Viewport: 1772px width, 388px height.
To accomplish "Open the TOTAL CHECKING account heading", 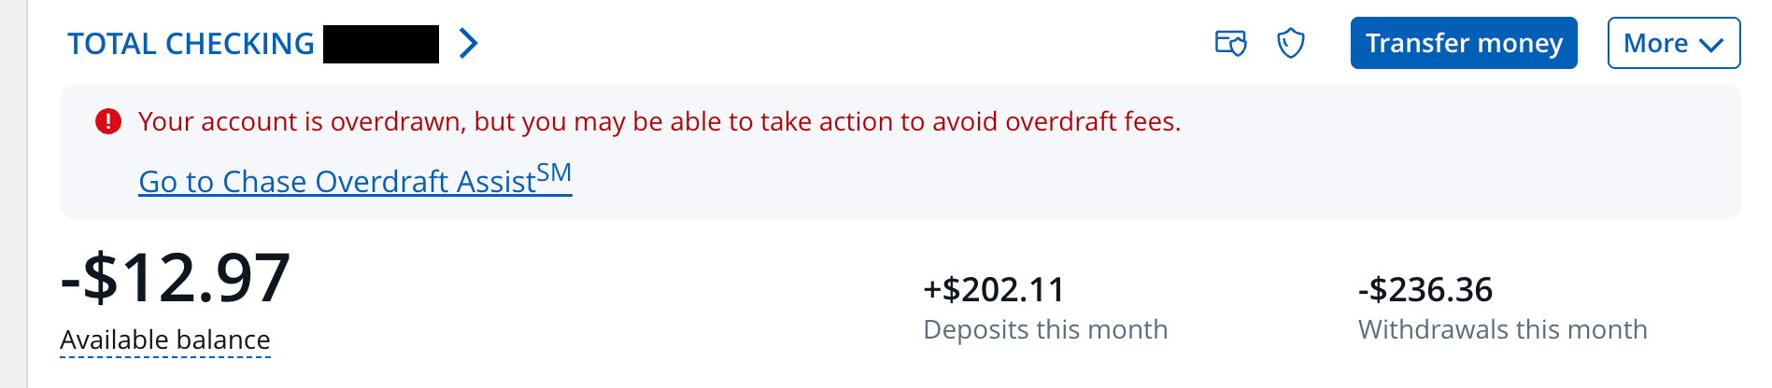I will (191, 44).
